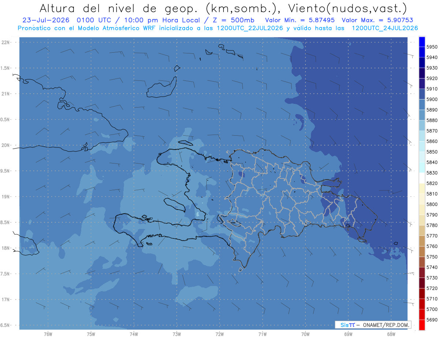Click the '75W' longitude label
Screen dimensions: 439x339
tap(91, 334)
